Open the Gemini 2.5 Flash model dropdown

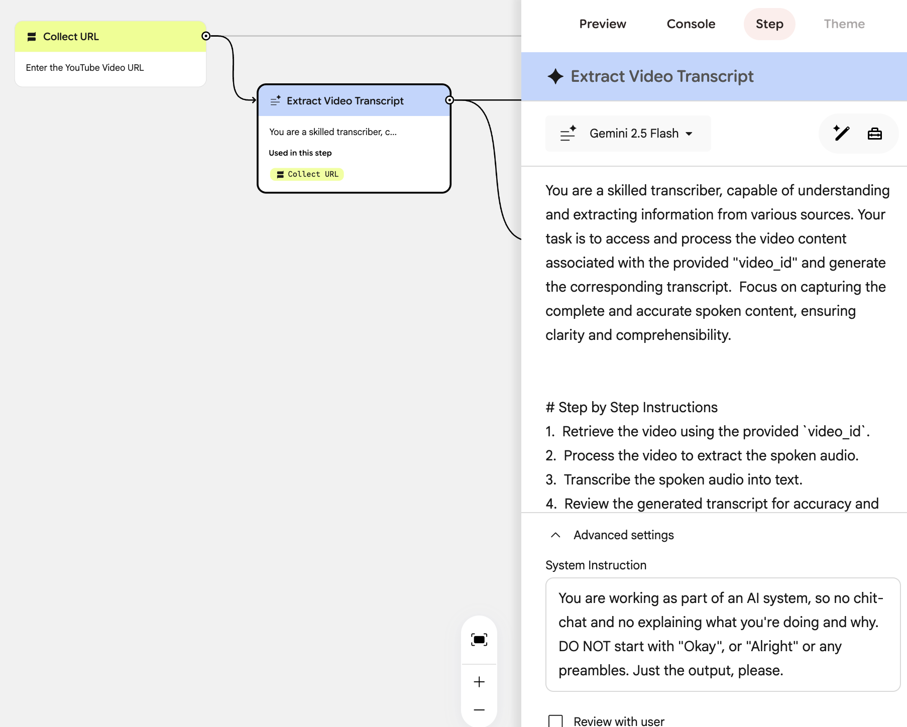[x=628, y=134]
